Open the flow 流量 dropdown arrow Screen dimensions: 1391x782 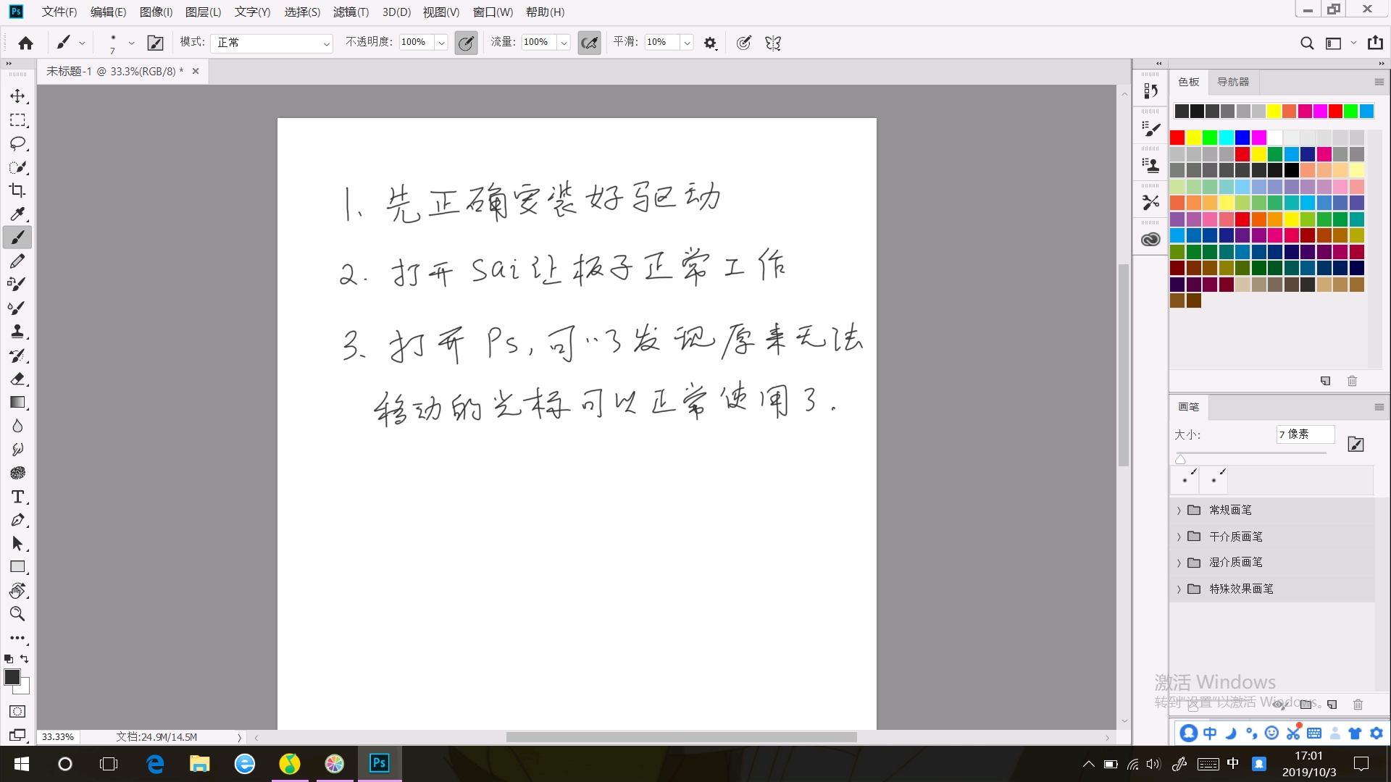point(564,43)
